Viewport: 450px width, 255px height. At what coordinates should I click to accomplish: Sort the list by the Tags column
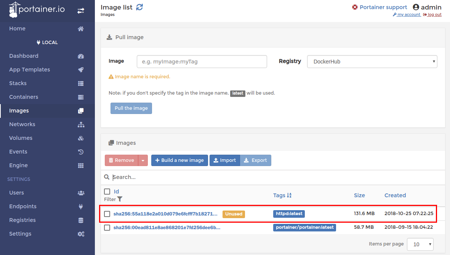click(282, 195)
